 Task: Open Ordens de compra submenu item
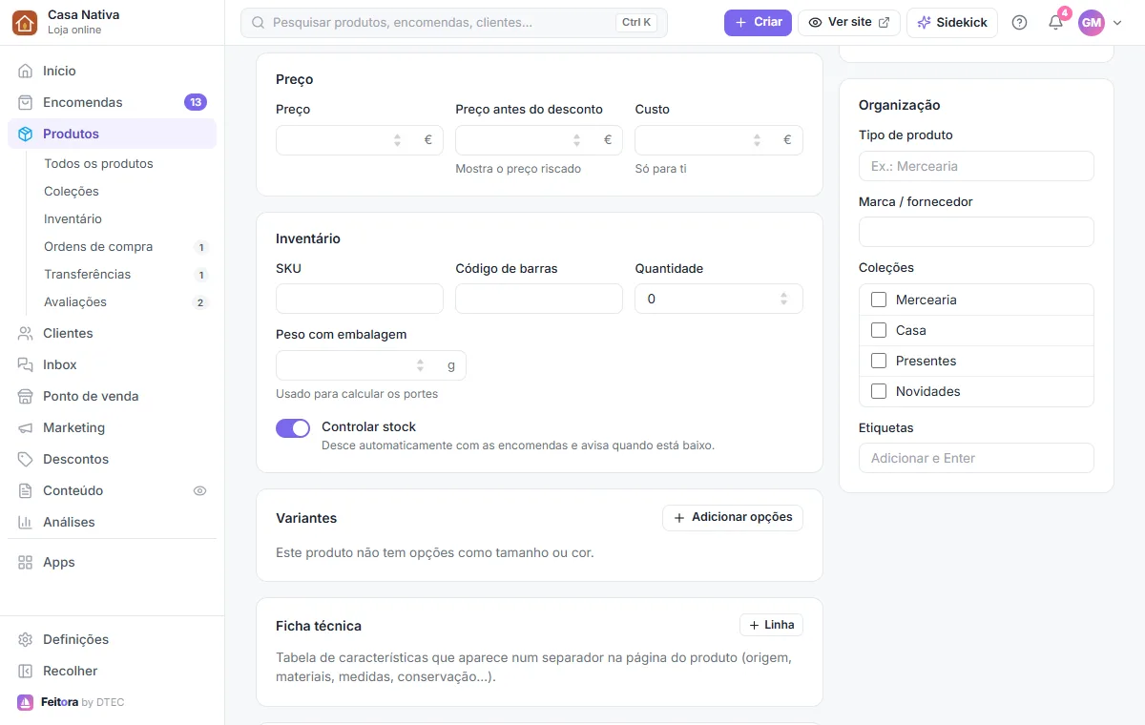tap(125, 246)
